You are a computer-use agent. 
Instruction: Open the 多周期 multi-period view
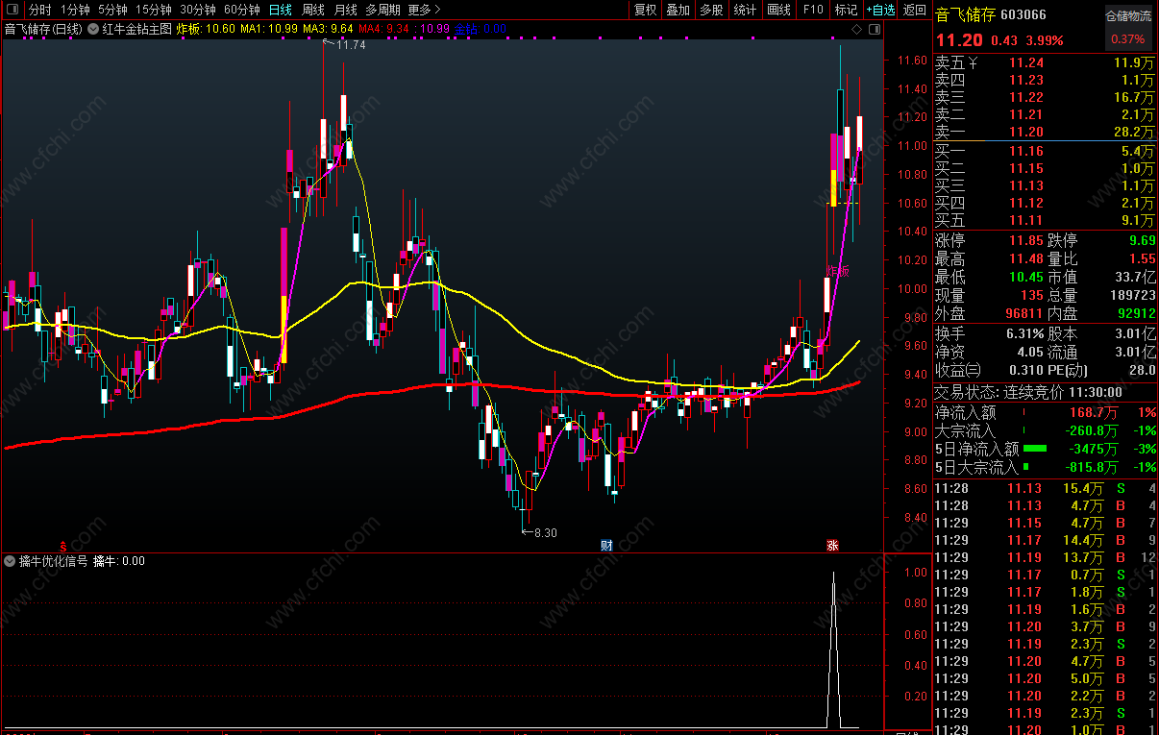tap(382, 10)
